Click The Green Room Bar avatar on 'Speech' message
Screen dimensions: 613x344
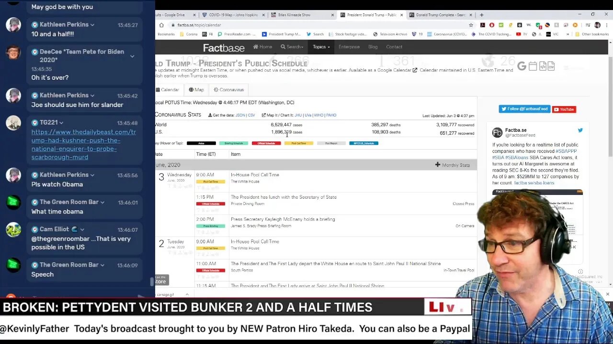pyautogui.click(x=13, y=265)
